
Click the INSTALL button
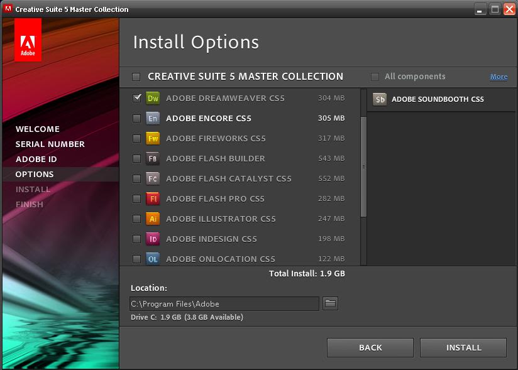click(x=463, y=347)
